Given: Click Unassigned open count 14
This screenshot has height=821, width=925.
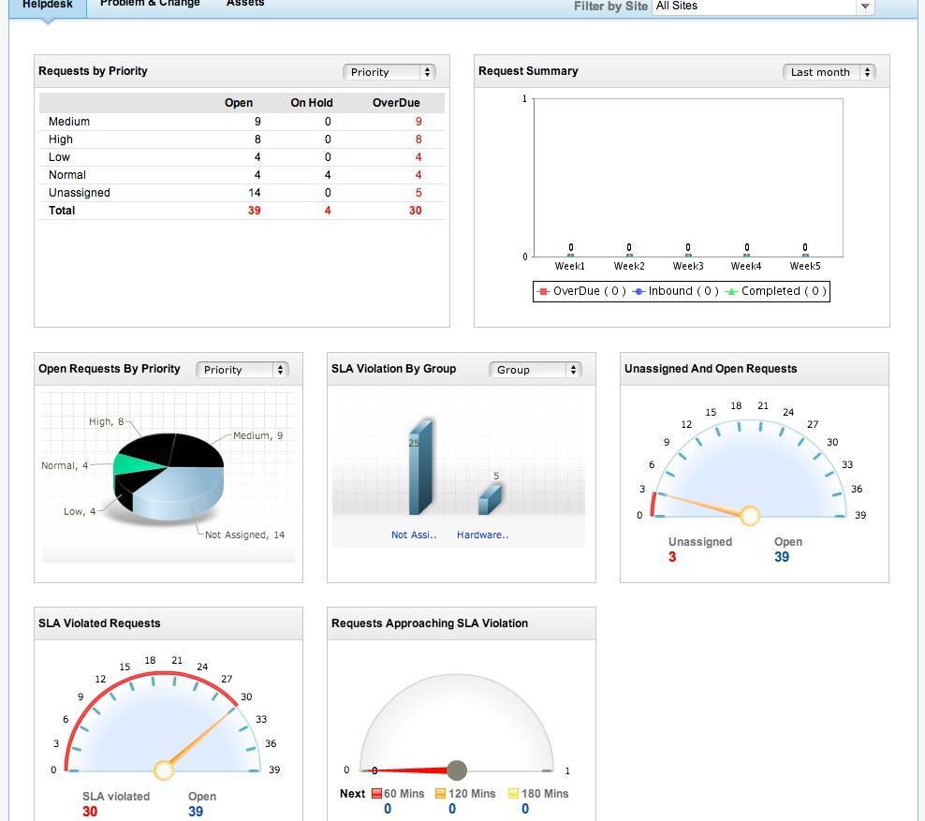Looking at the screenshot, I should [255, 192].
